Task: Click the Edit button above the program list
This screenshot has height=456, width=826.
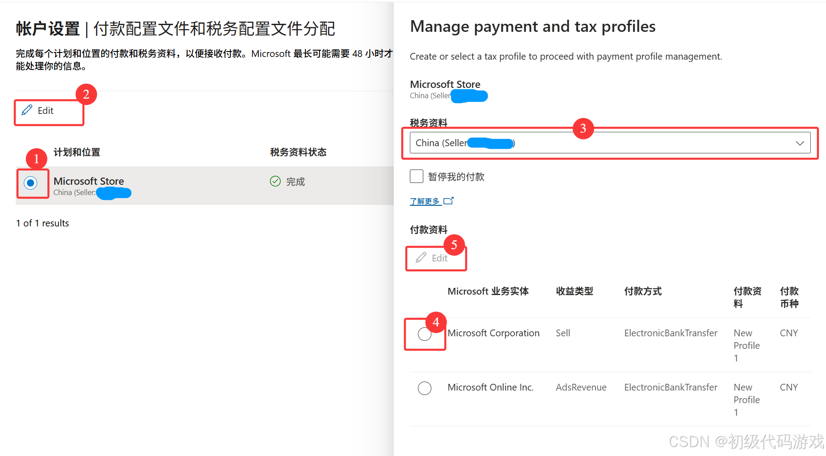Action: [39, 110]
